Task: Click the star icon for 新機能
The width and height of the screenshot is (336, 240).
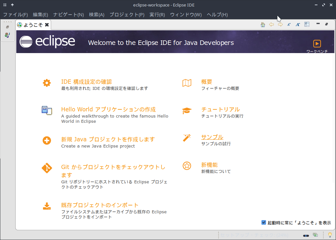Action: [x=187, y=166]
